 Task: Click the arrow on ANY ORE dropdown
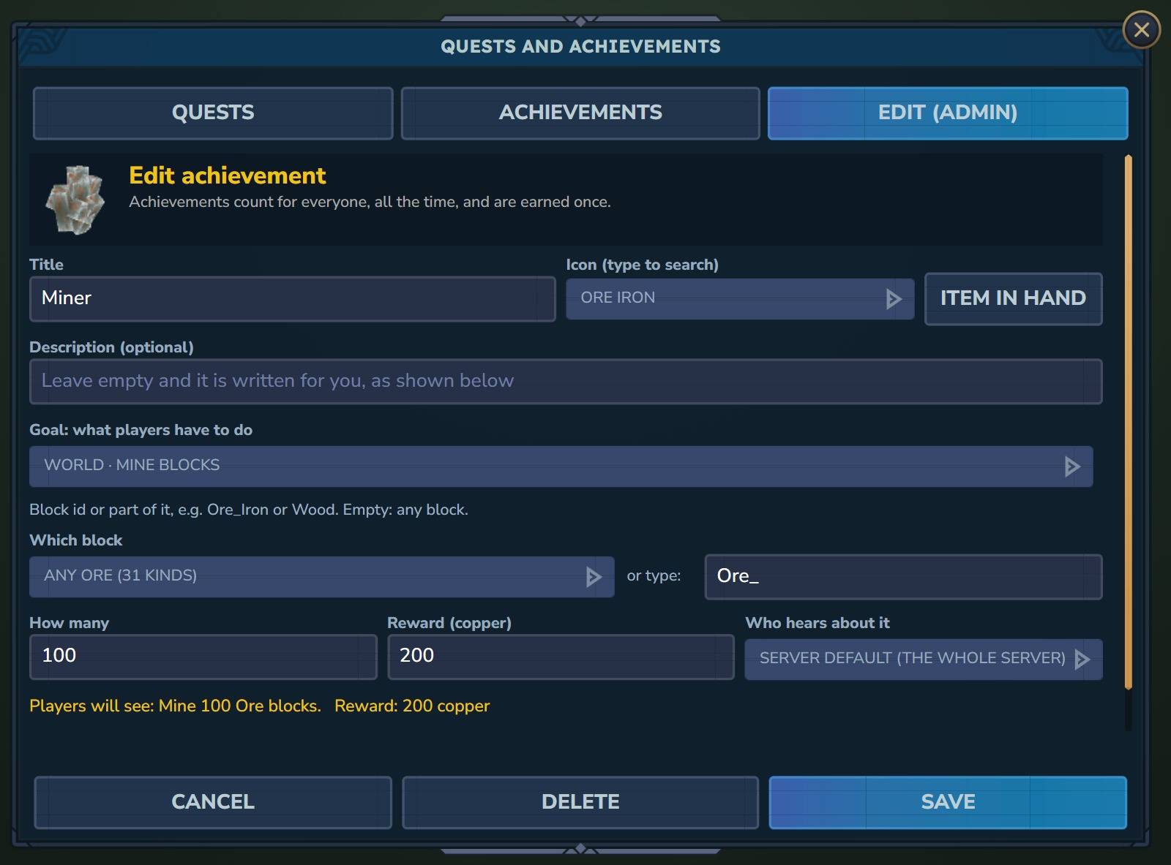(594, 577)
